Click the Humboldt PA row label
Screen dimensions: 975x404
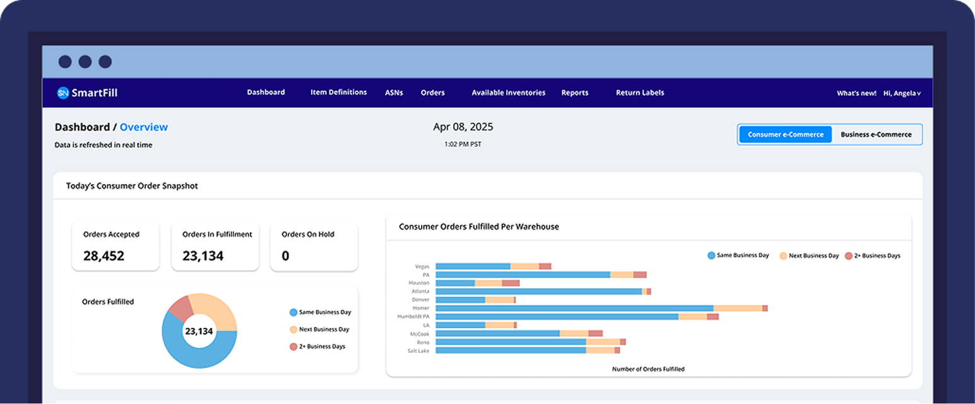[x=413, y=316]
